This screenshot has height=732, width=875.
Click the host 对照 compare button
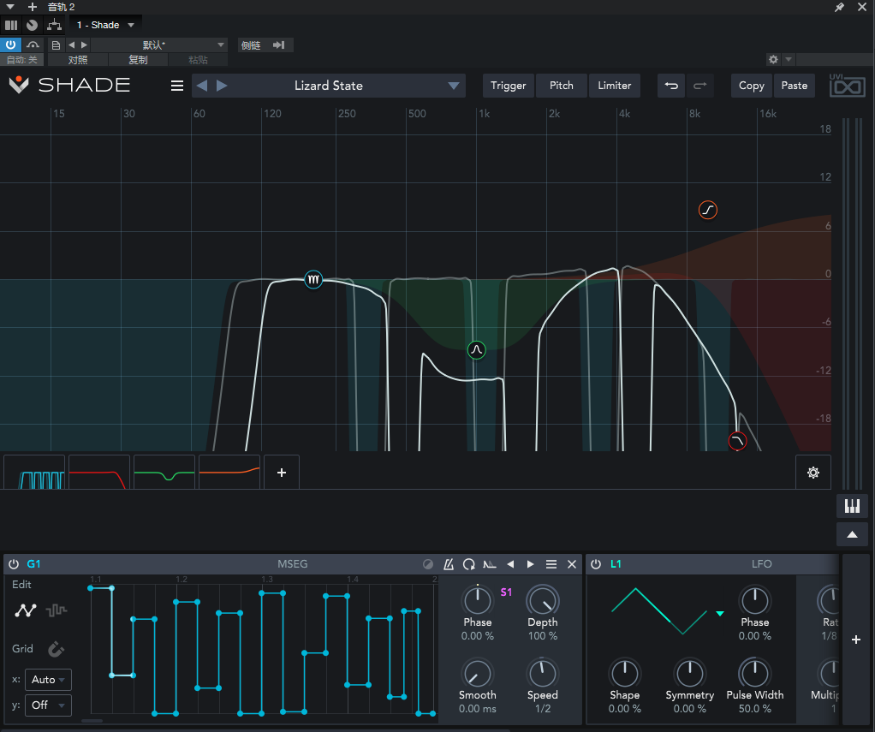point(78,60)
